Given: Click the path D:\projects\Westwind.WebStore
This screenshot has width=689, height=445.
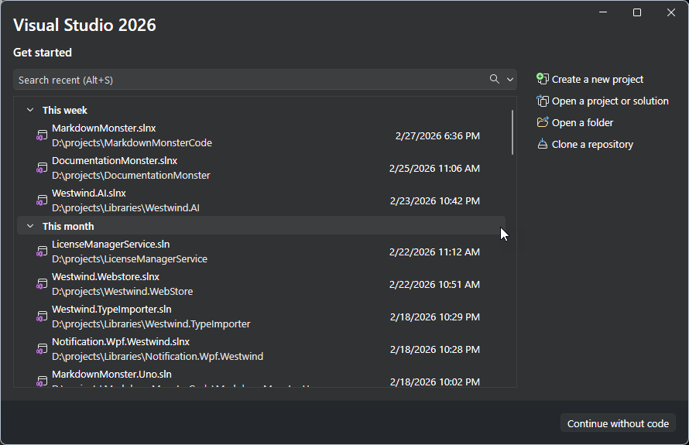Looking at the screenshot, I should tap(122, 291).
